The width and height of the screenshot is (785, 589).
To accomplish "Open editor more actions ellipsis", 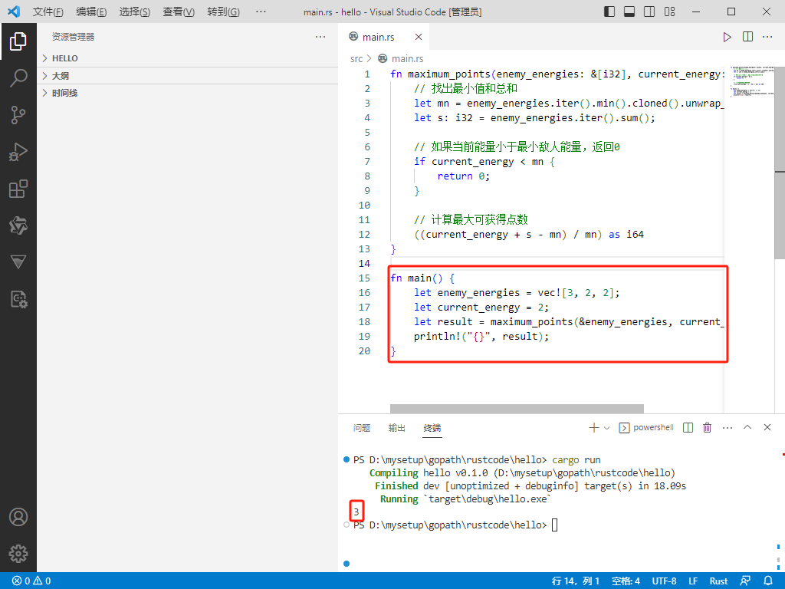I will point(767,37).
